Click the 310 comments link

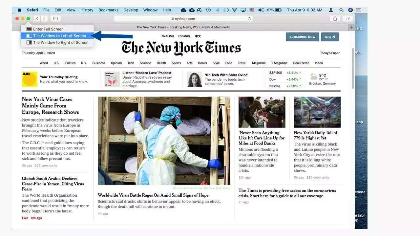[318, 177]
